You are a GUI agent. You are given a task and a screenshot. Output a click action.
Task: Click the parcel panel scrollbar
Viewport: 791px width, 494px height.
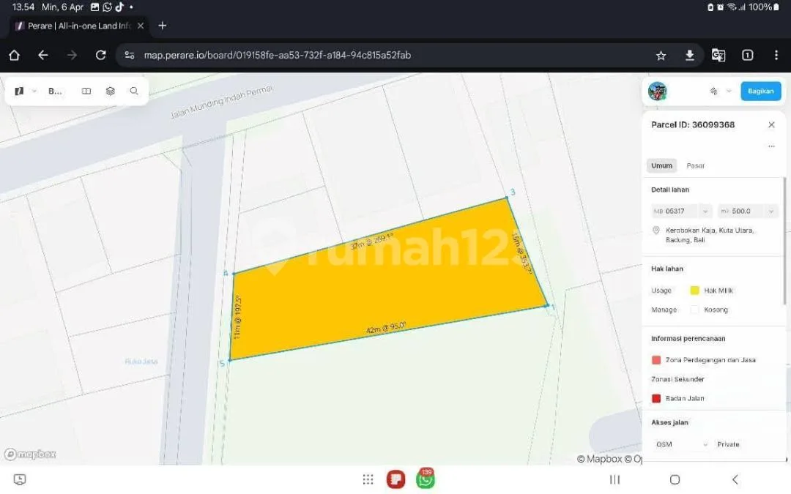(784, 241)
